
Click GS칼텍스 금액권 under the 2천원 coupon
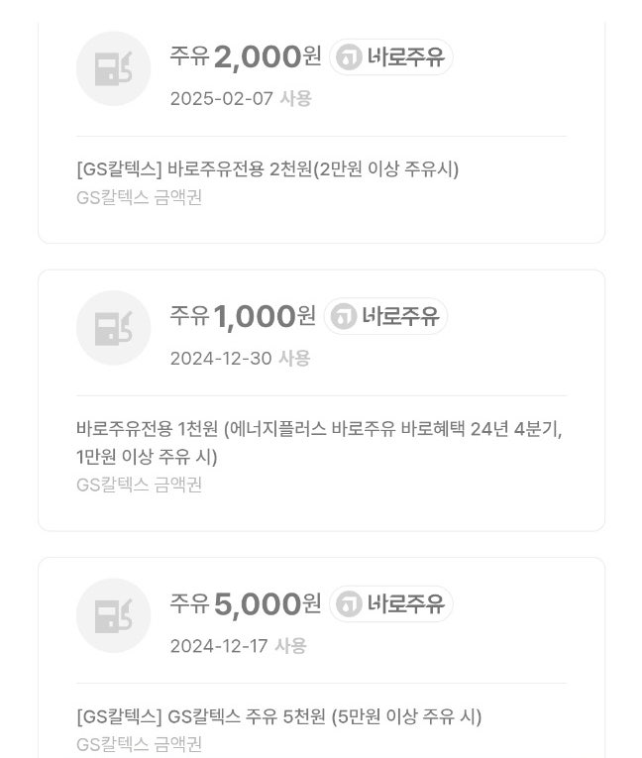[x=139, y=197]
